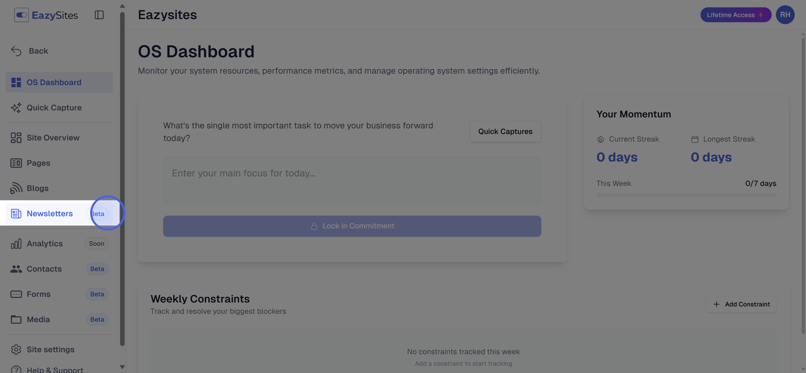Screen dimensions: 806x373
Task: Open OS Dashboard sidebar item
Action: 54,83
